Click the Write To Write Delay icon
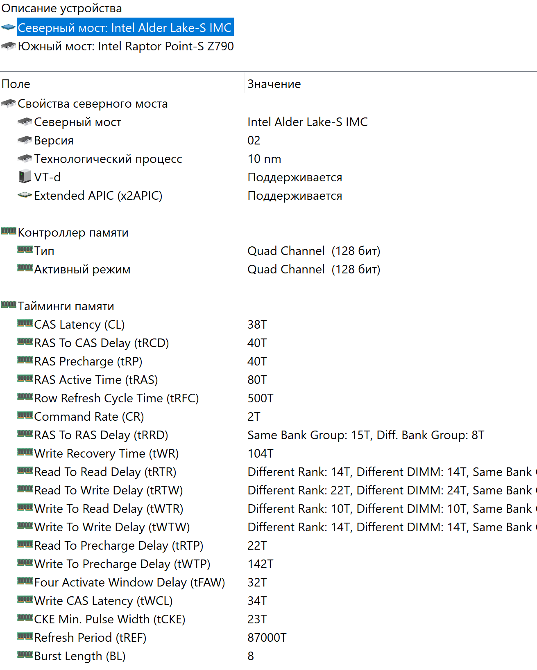 pos(25,526)
